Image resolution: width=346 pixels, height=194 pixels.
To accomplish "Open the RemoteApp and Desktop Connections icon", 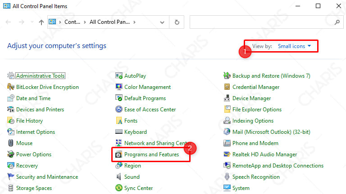I will (x=227, y=165).
